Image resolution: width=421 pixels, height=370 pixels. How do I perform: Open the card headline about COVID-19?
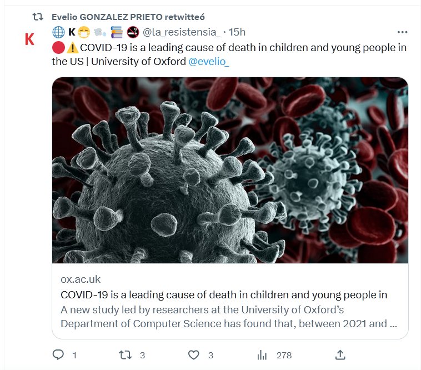pyautogui.click(x=223, y=294)
